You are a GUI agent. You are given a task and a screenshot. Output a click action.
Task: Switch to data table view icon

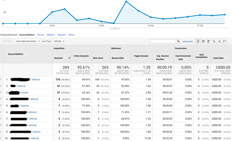tap(198, 41)
